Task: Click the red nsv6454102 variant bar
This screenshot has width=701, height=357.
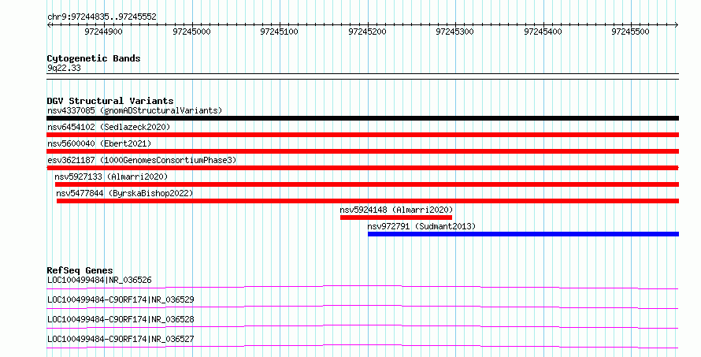Action: point(362,135)
